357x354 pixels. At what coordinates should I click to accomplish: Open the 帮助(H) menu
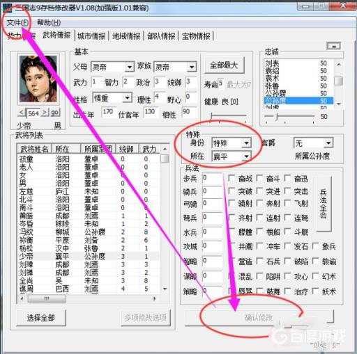click(49, 23)
